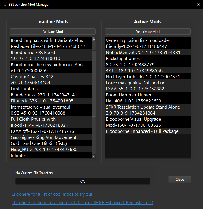The height and width of the screenshot is (209, 203).
Task: Click the Activate Mod button
Action: pyautogui.click(x=53, y=31)
